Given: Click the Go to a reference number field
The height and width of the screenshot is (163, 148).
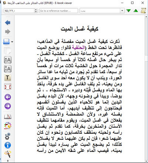Looking at the screenshot, I should (58, 11).
